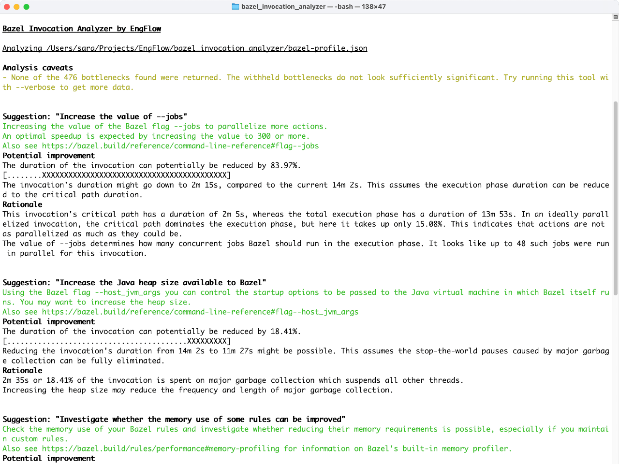This screenshot has height=464, width=619.
Task: Click the first 'Rationale' heading
Action: (x=22, y=204)
